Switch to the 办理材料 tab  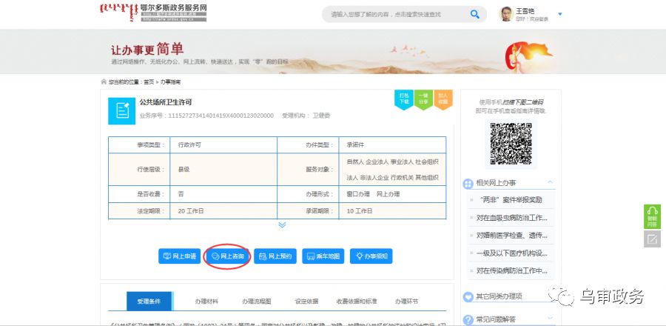pos(206,302)
